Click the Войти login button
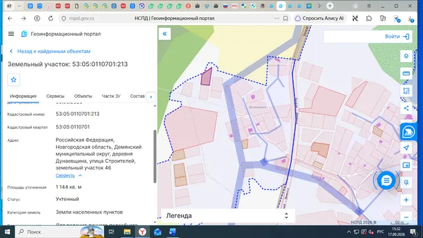This screenshot has height=238, width=423. click(397, 36)
